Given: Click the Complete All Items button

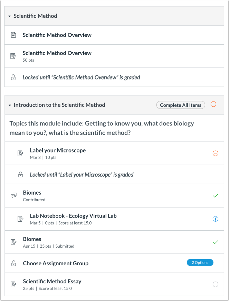Looking at the screenshot, I should click(x=181, y=105).
